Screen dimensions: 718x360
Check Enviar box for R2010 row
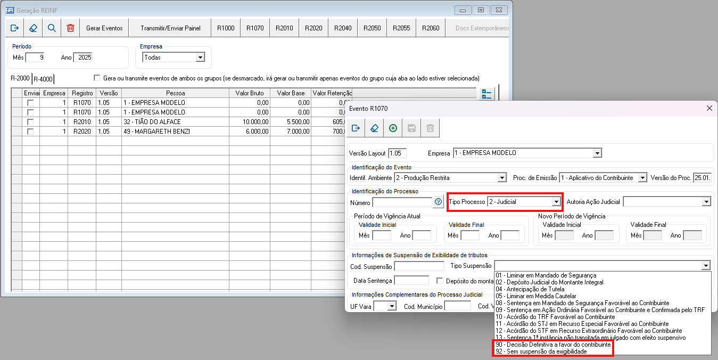tap(30, 122)
